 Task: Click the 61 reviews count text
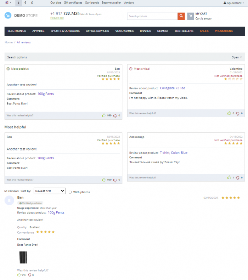(11, 191)
